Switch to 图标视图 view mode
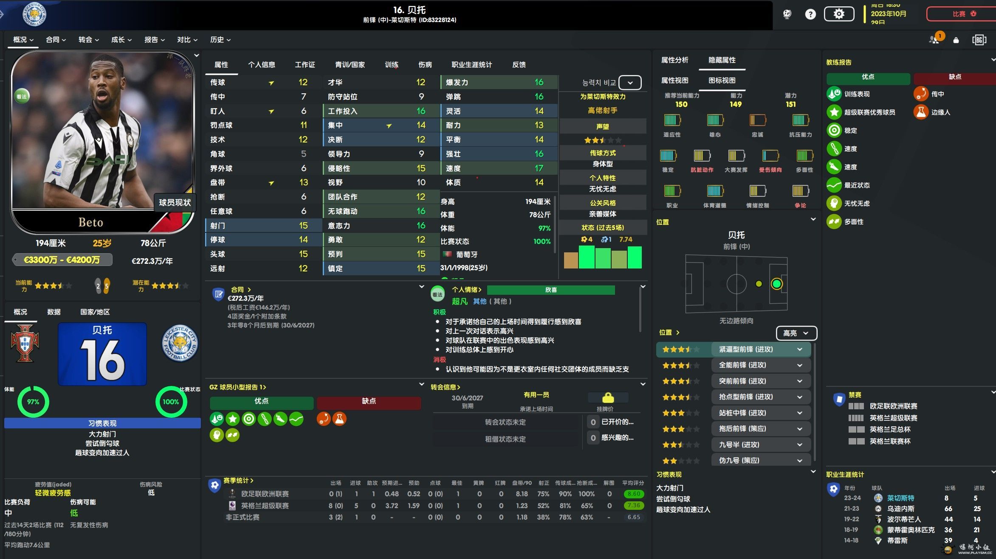This screenshot has width=996, height=559. click(x=722, y=80)
